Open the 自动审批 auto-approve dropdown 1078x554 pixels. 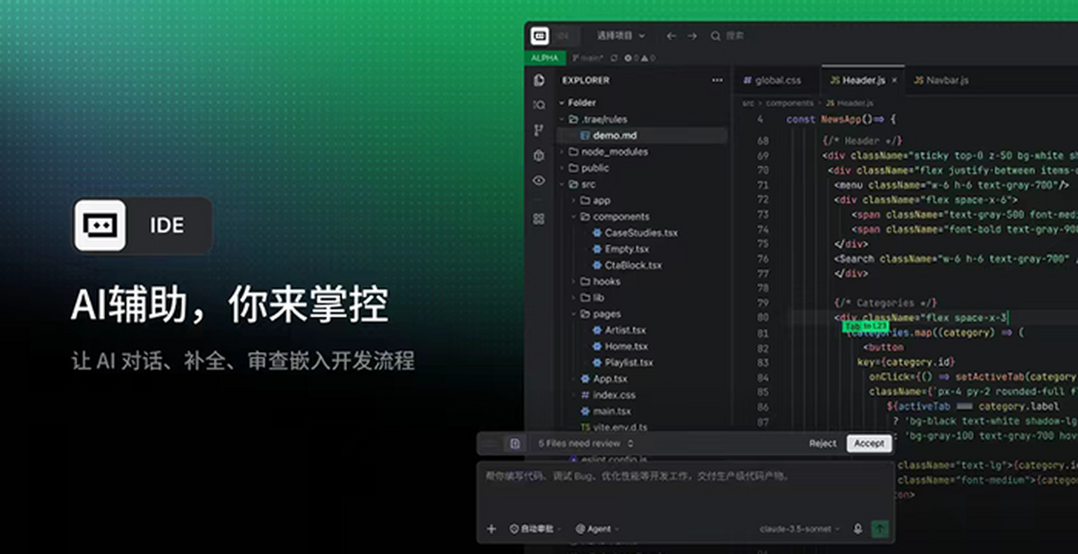[535, 529]
